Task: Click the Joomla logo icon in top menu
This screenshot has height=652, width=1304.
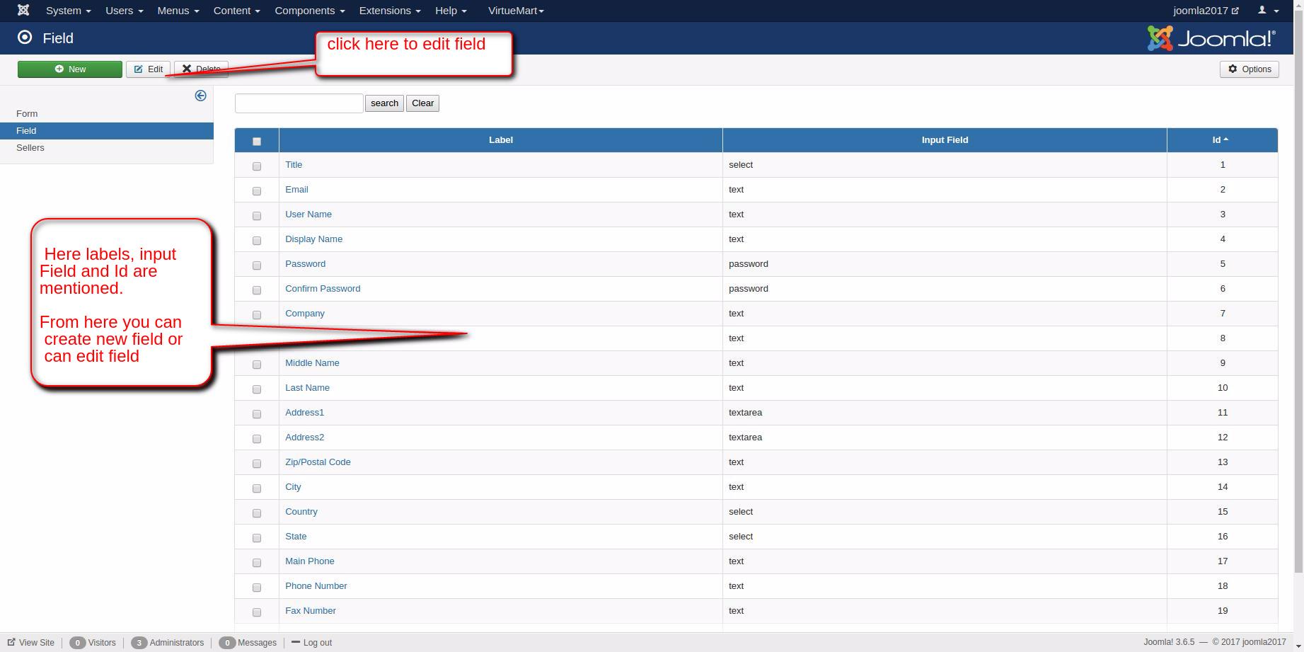Action: point(23,11)
